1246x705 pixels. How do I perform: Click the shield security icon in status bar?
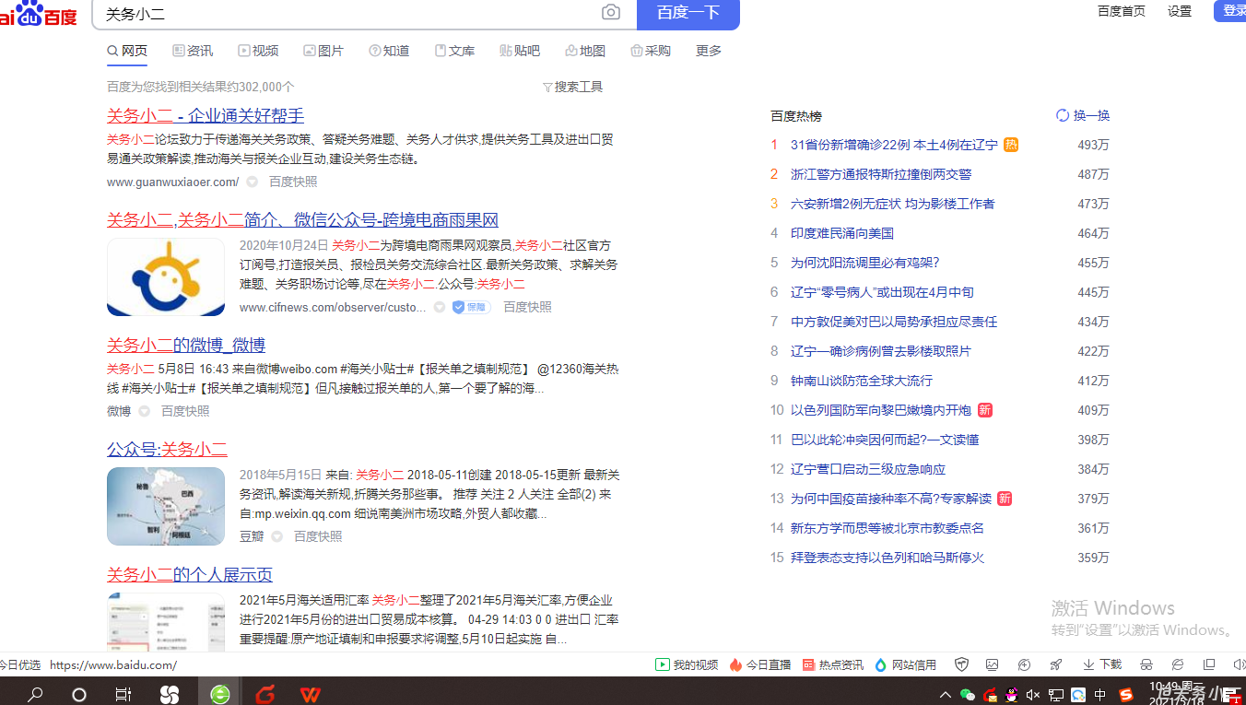(962, 664)
